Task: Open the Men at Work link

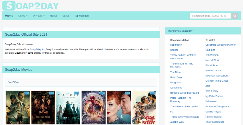Action: pos(212,60)
